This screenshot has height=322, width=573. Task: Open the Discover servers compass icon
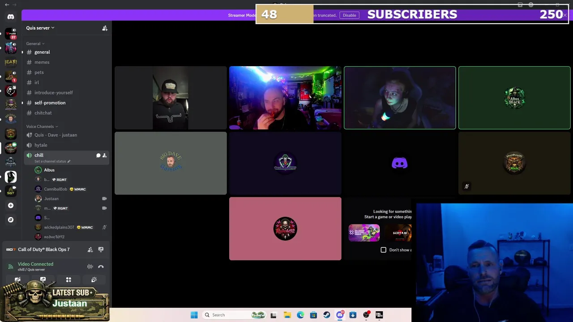pos(11,220)
